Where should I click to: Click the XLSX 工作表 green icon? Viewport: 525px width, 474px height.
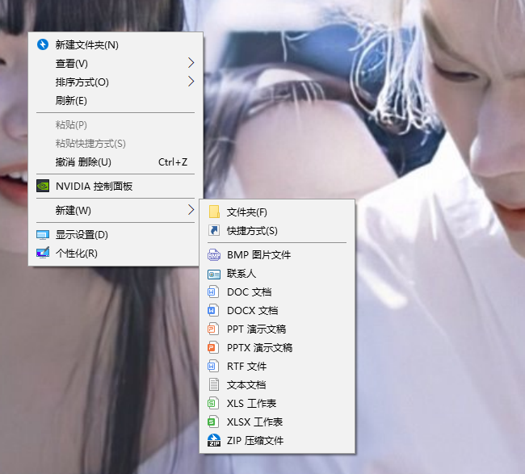(213, 422)
